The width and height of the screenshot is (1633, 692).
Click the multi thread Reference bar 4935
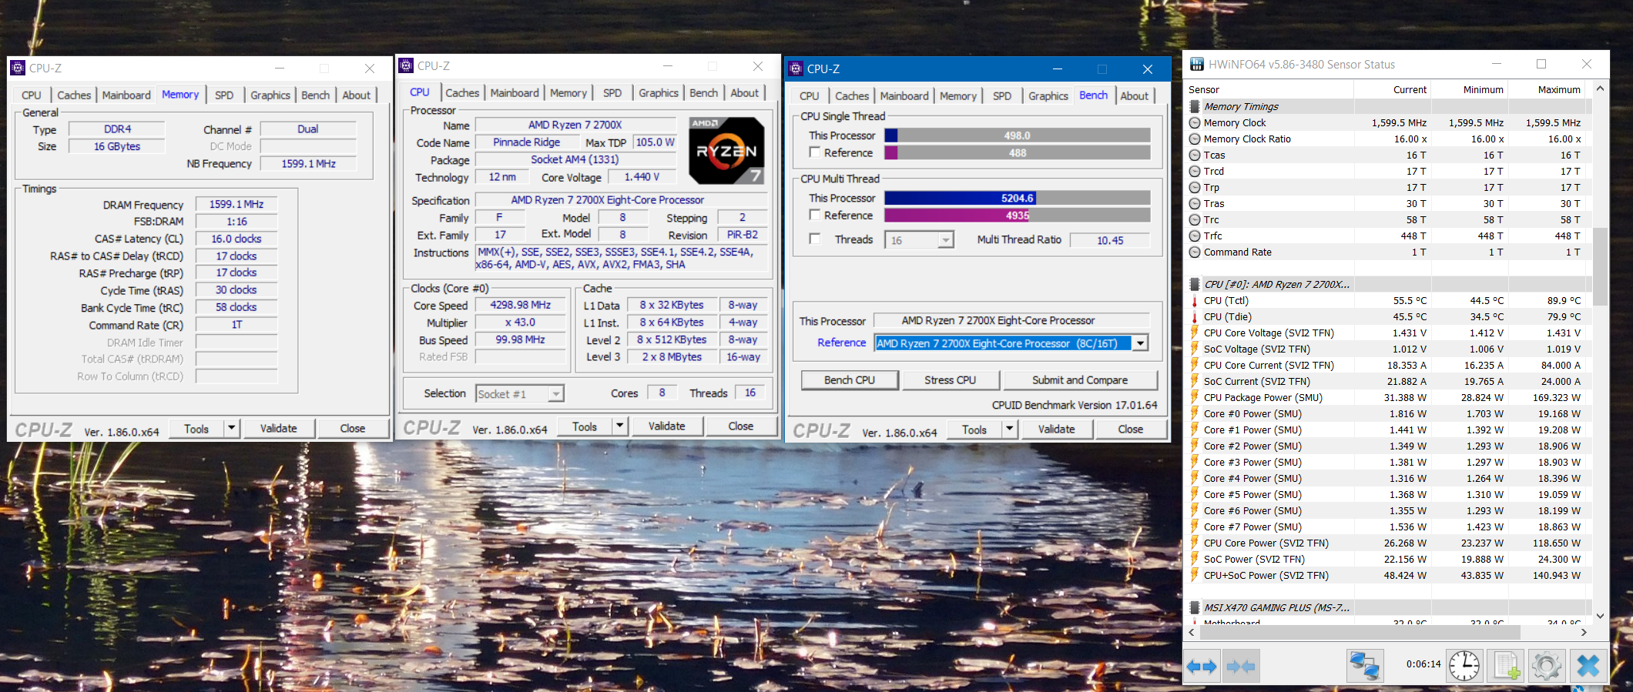point(1018,216)
